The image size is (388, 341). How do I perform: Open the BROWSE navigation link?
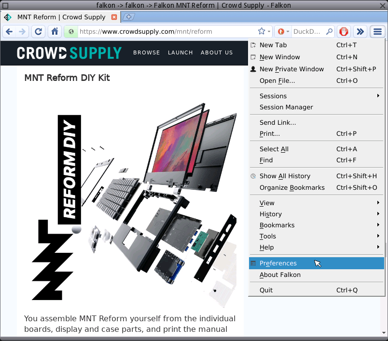point(147,52)
